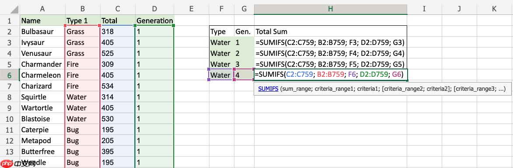This screenshot has width=513, height=168.
Task: Select the Bug cell next to Caterpie
Action: (83, 130)
